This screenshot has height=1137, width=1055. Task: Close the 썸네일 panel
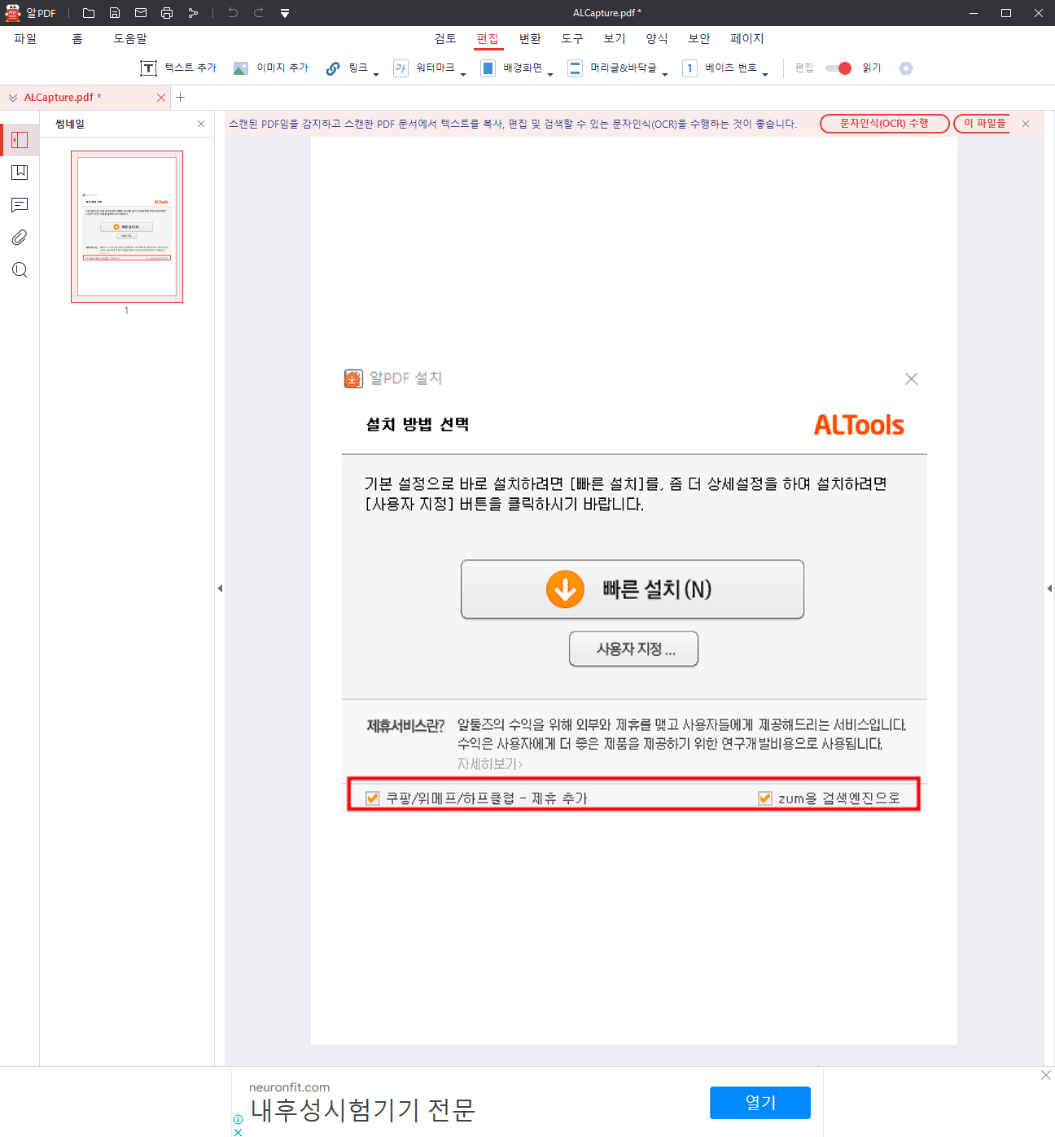(x=201, y=124)
